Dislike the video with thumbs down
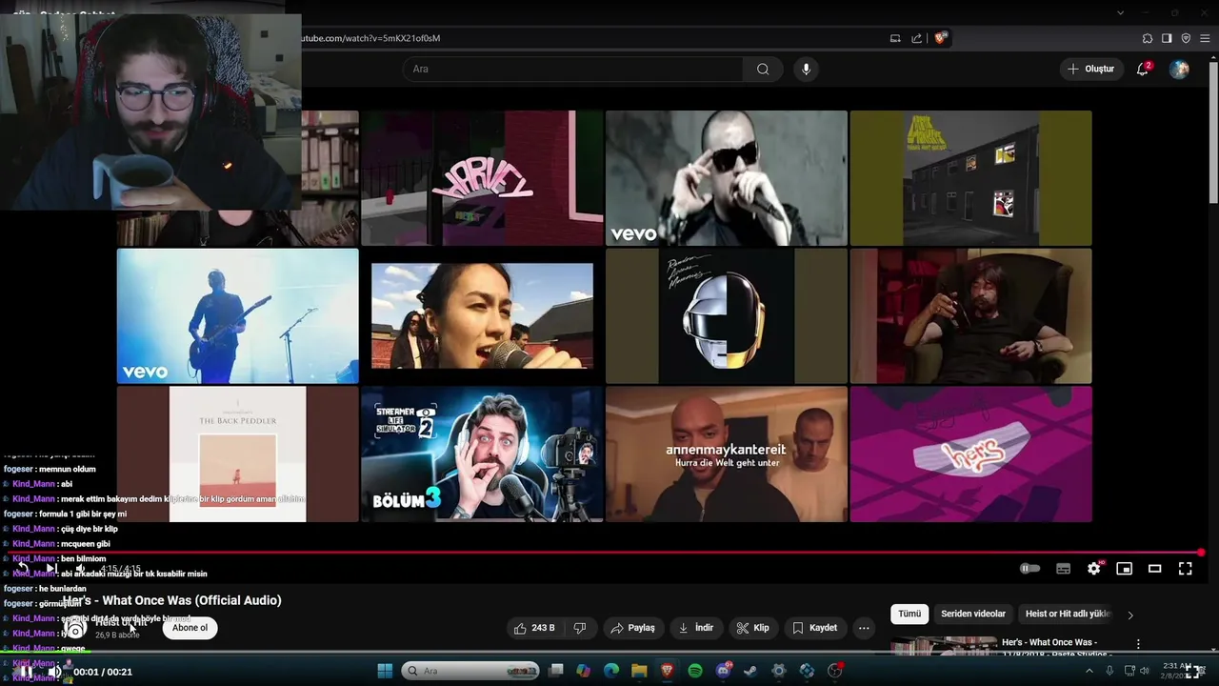 click(x=579, y=628)
